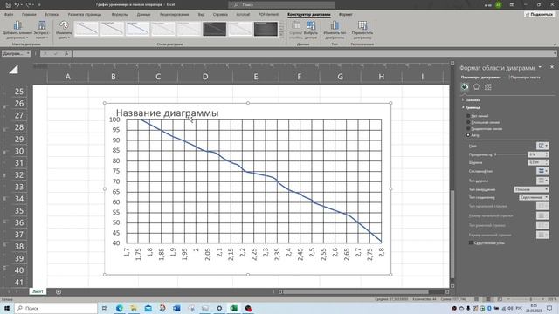Open Join type dropdown showing Скругленное

[x=534, y=197]
